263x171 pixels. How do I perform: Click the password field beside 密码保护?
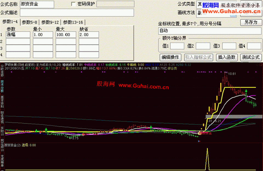(x=115, y=4)
